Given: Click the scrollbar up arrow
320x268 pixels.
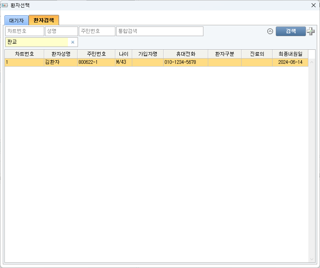Looking at the screenshot, I should point(312,62).
